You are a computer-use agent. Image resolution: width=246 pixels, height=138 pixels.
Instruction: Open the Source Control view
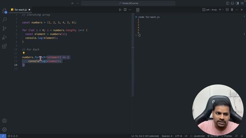[x=4, y=28]
